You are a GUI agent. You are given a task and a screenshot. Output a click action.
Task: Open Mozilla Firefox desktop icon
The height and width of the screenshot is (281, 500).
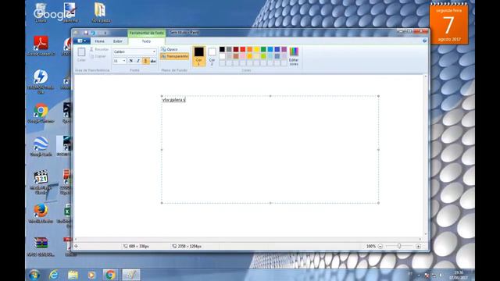(x=41, y=213)
